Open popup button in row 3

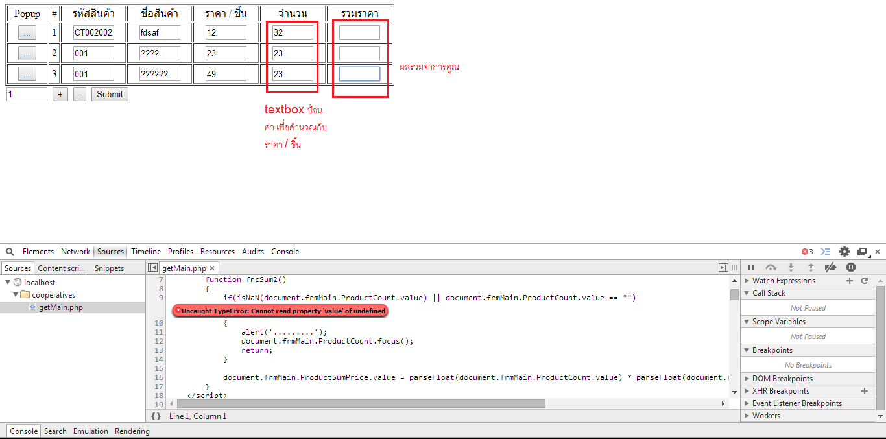tap(27, 75)
